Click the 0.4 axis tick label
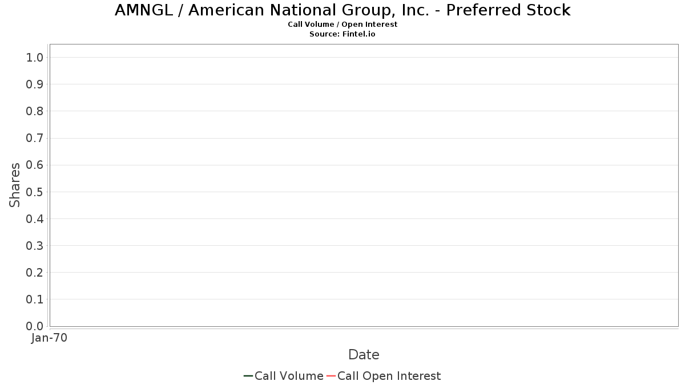 pyautogui.click(x=35, y=219)
